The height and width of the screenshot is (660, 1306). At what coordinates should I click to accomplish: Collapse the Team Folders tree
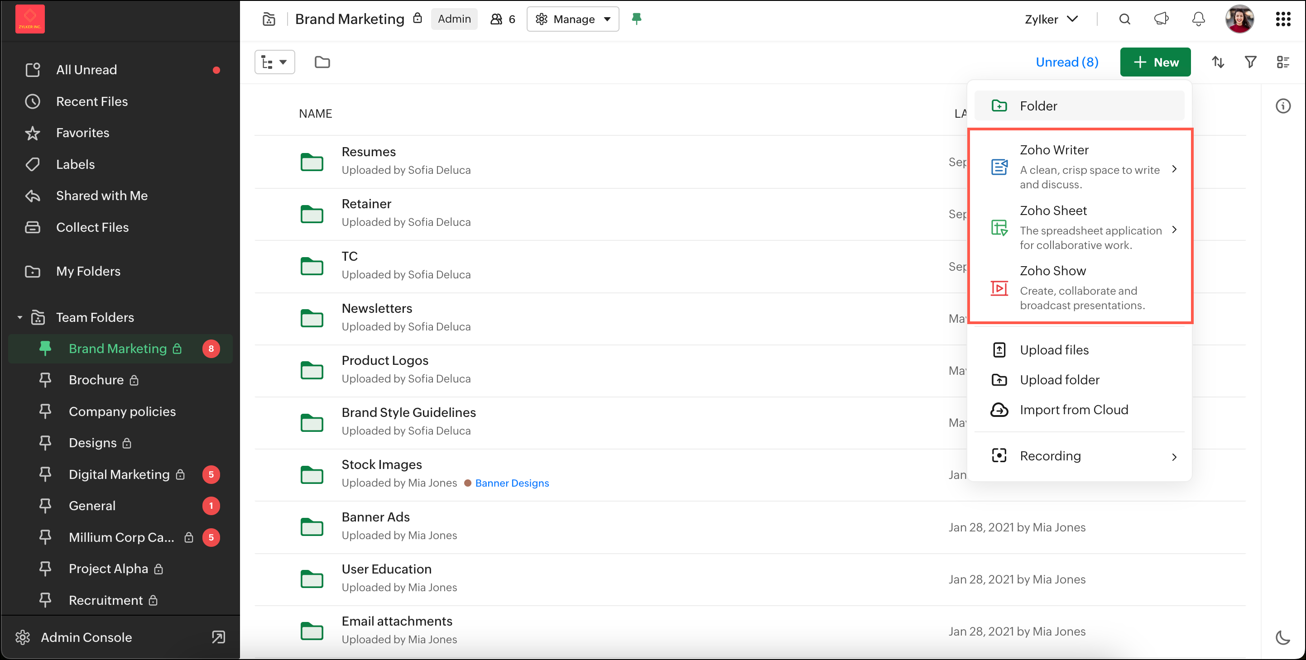click(20, 317)
